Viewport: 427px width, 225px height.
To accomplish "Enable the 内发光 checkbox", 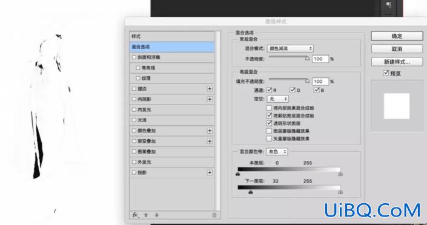I will (x=134, y=109).
